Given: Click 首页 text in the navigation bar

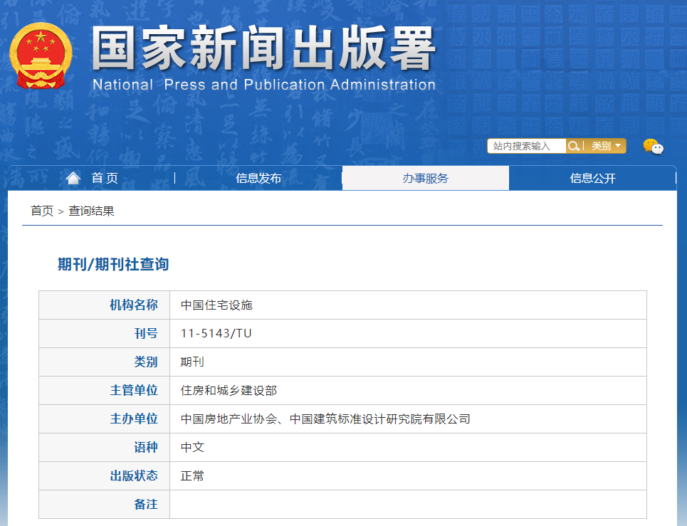Looking at the screenshot, I should pos(105,179).
